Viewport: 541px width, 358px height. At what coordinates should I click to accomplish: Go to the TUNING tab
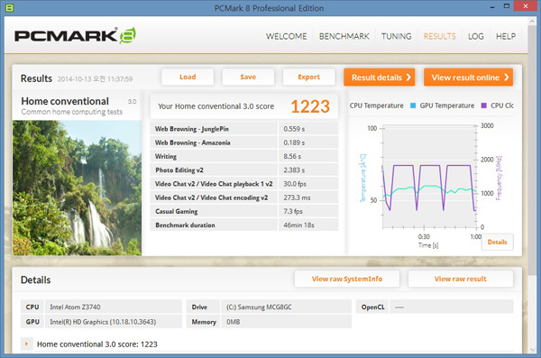396,36
